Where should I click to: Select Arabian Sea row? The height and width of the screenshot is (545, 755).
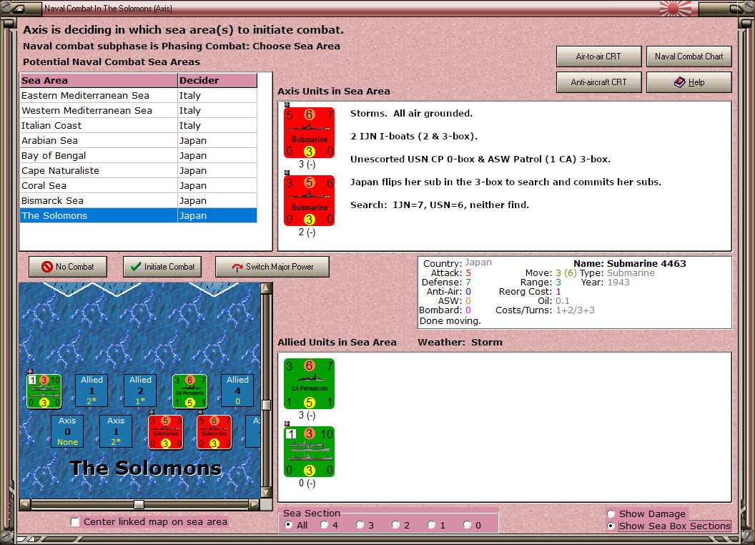138,140
